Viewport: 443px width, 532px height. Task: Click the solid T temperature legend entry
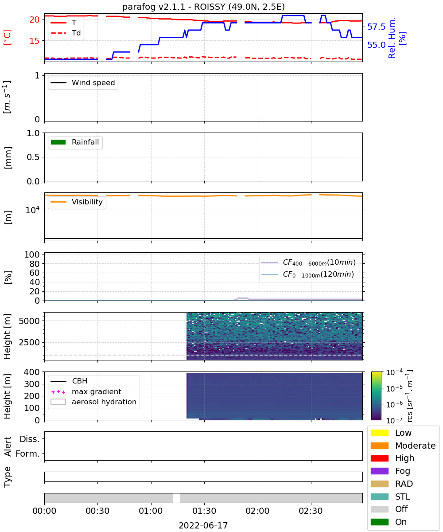63,22
